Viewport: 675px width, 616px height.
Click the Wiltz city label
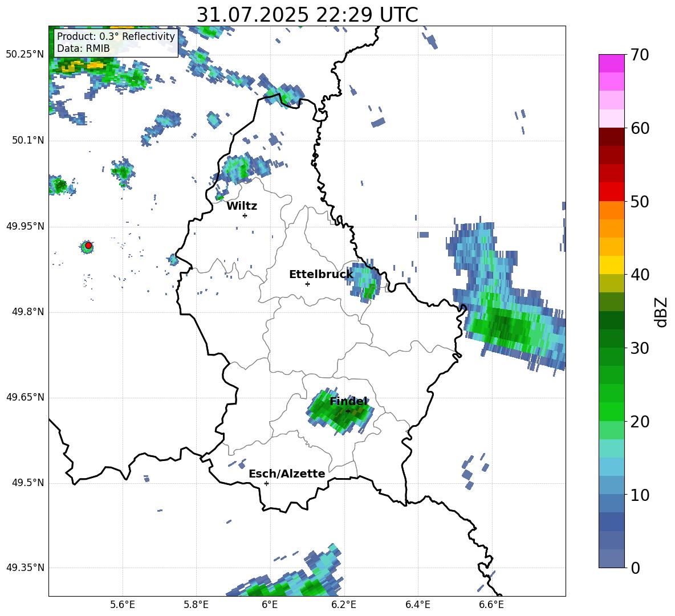coord(242,206)
